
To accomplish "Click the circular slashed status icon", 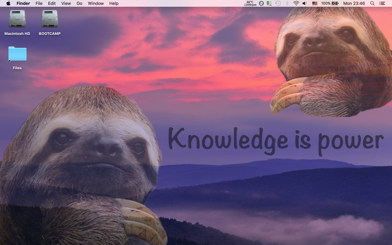I will 261,3.
